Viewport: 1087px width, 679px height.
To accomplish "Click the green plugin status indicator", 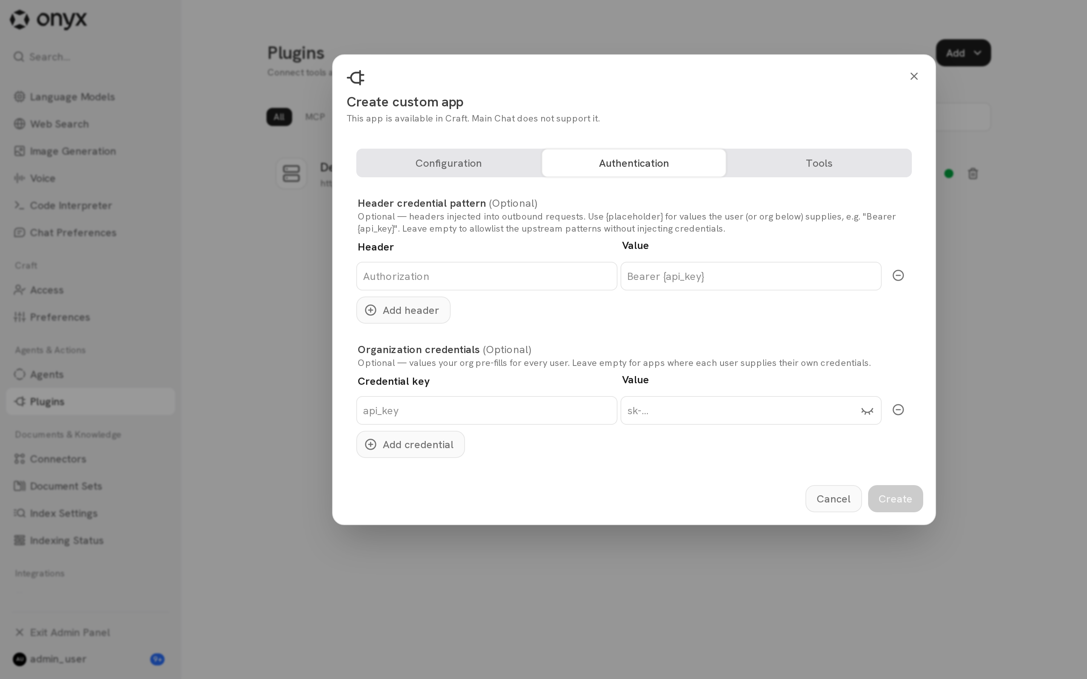I will click(948, 174).
